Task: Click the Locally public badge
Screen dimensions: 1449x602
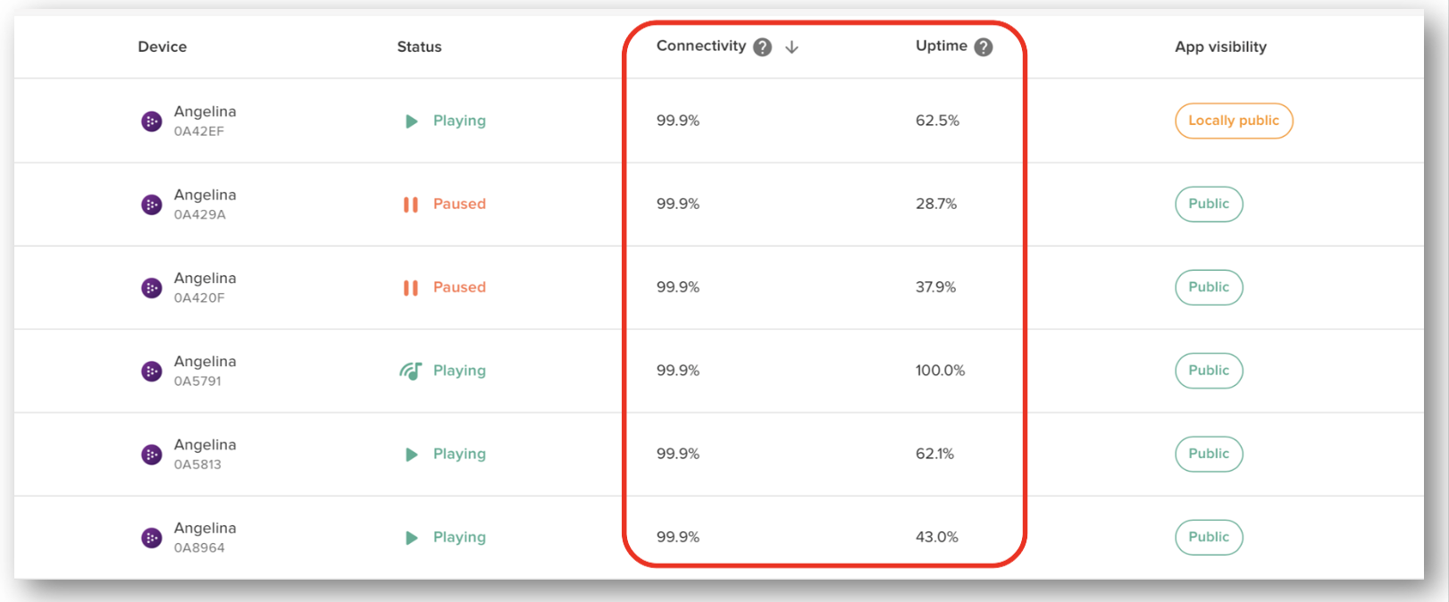Action: click(x=1234, y=121)
